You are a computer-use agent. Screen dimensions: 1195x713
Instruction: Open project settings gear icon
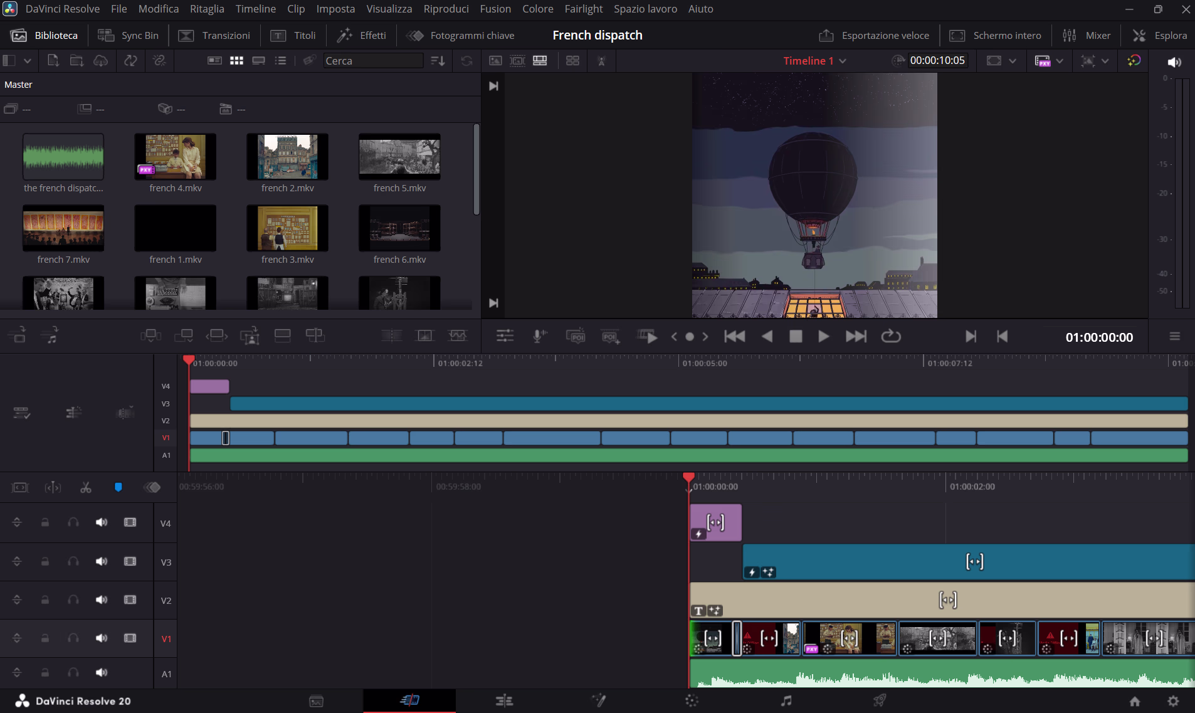tap(1173, 701)
